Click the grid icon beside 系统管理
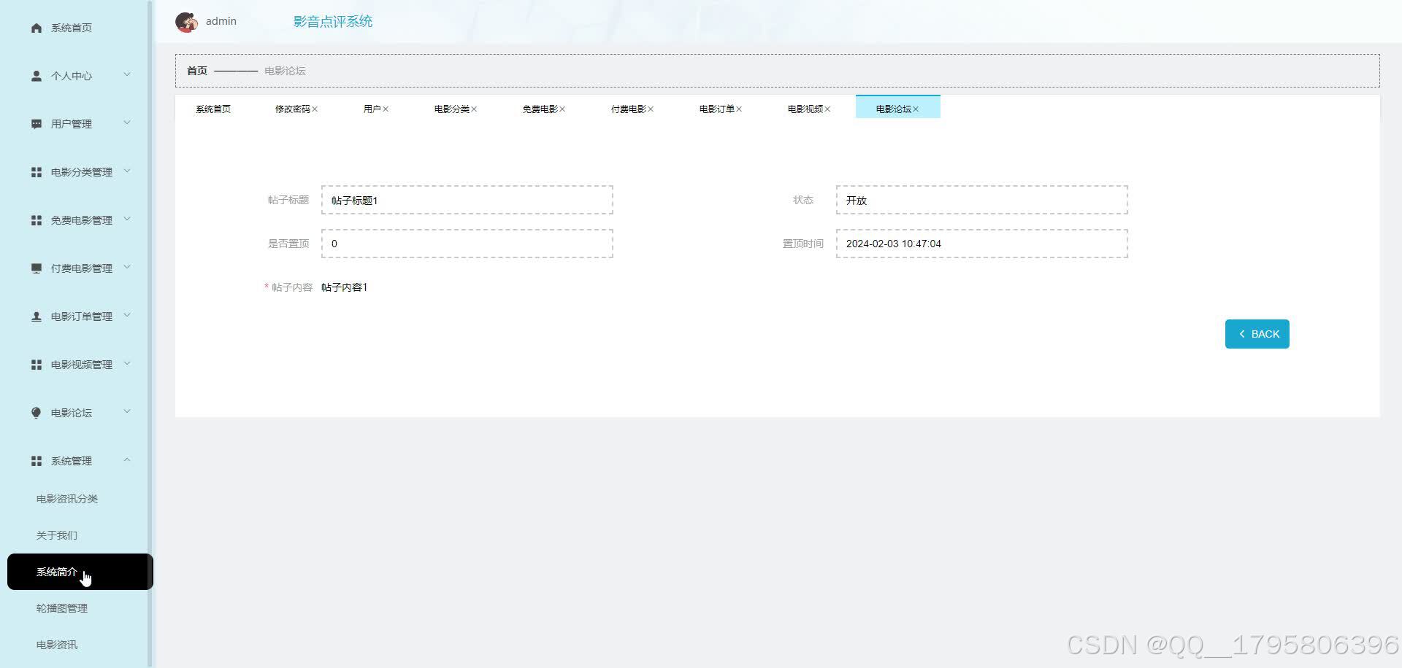This screenshot has height=668, width=1402. pos(37,461)
